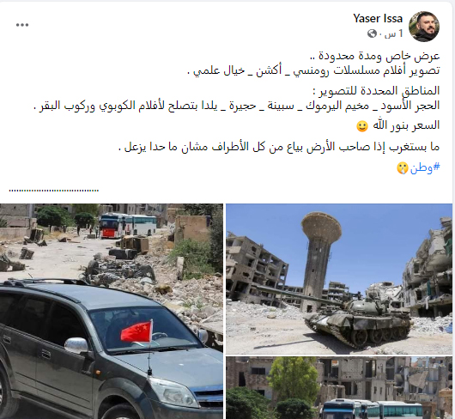This screenshot has height=419, width=455.
Task: Click the 1 س post timestamp
Action: pos(394,34)
